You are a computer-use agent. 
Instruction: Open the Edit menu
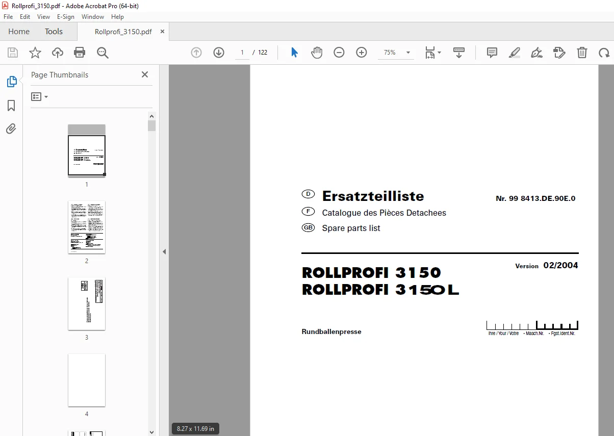(x=25, y=17)
